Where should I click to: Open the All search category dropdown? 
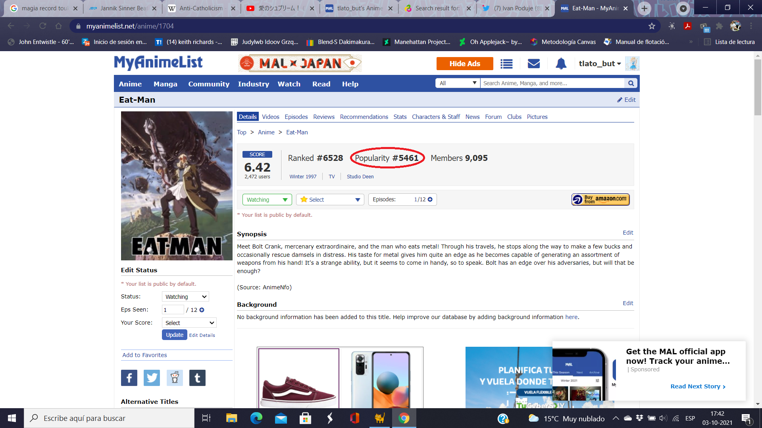click(x=458, y=83)
